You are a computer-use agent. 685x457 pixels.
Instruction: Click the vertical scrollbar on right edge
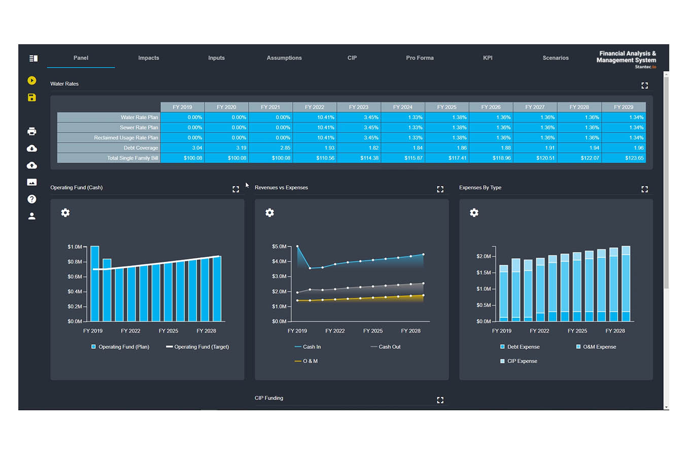point(666,183)
